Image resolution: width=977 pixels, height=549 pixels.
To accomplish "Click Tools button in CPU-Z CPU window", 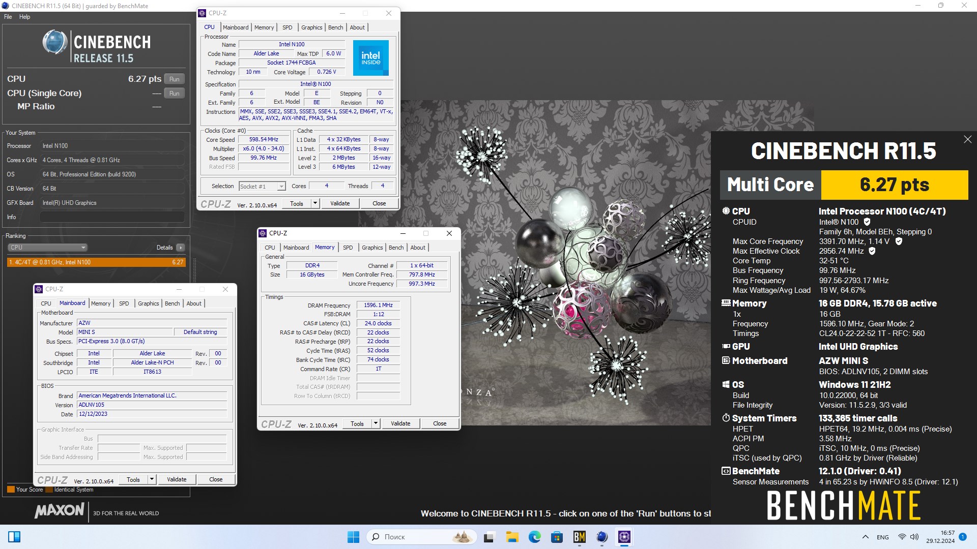I will [297, 203].
